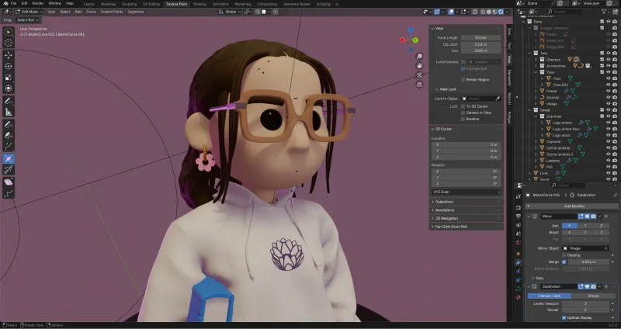Open the File menu

point(13,4)
